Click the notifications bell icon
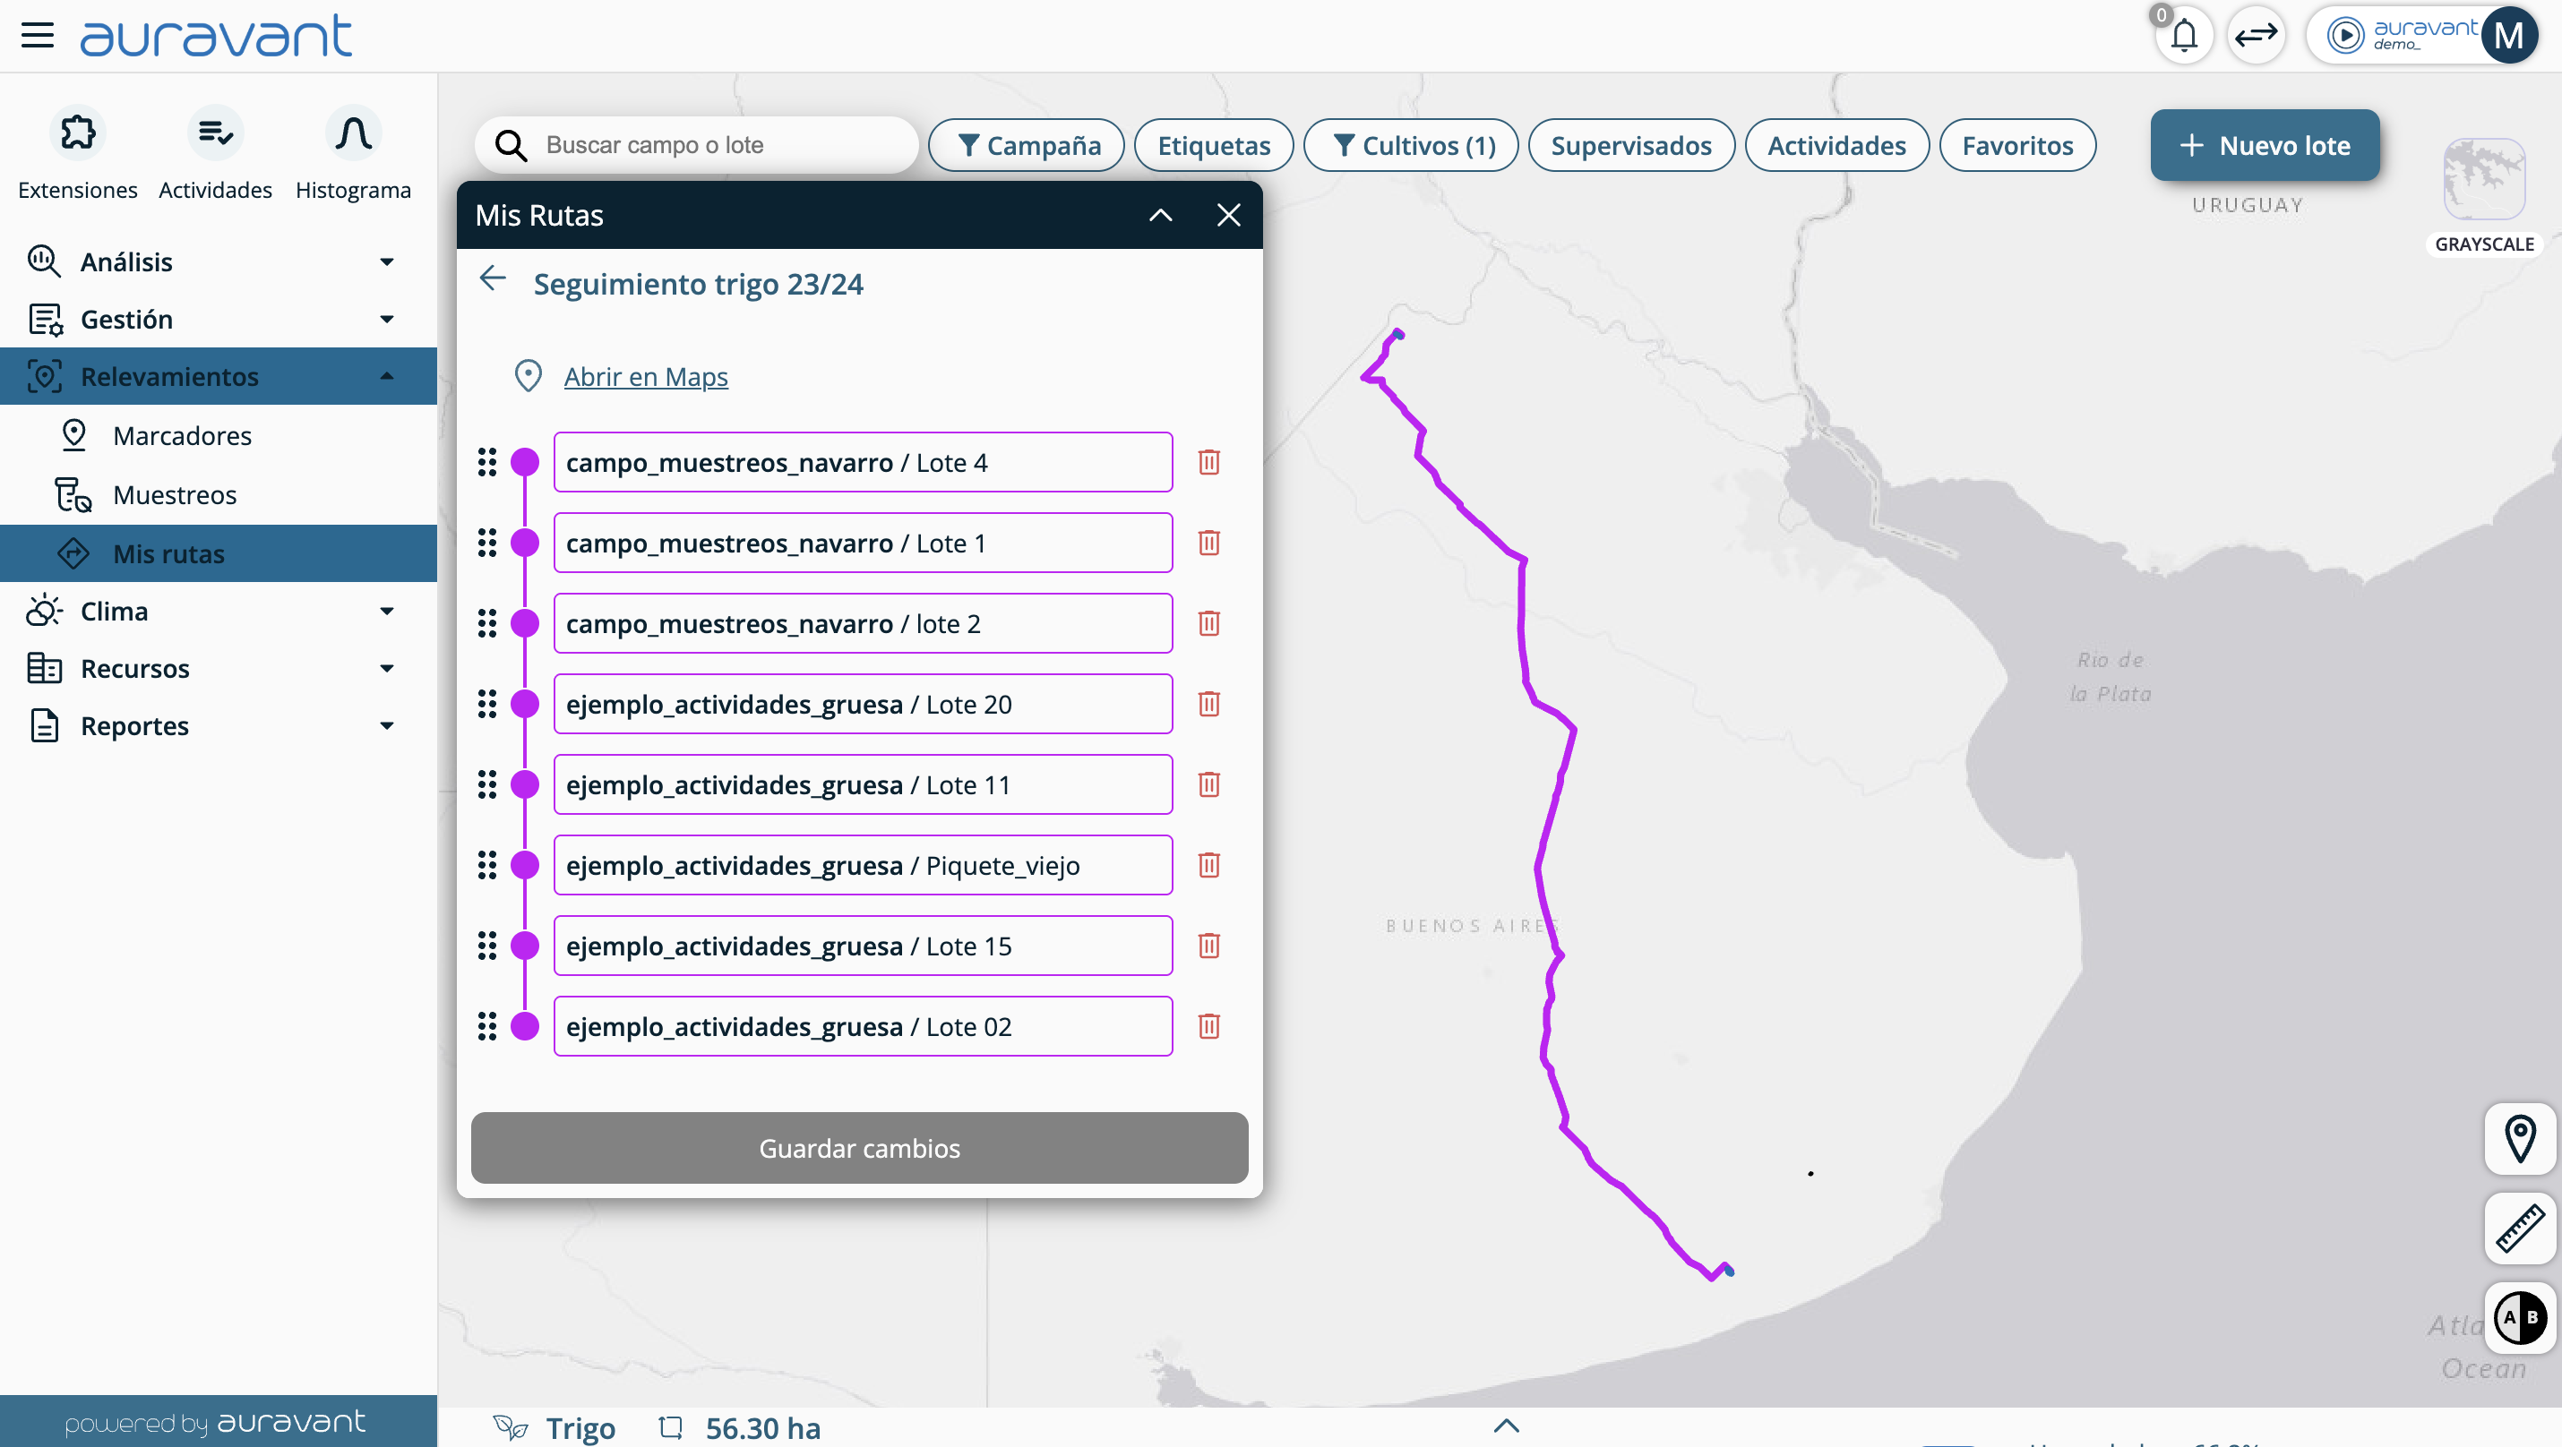Image resolution: width=2562 pixels, height=1447 pixels. (2183, 36)
